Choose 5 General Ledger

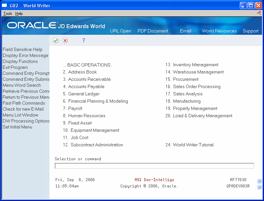click(x=81, y=94)
